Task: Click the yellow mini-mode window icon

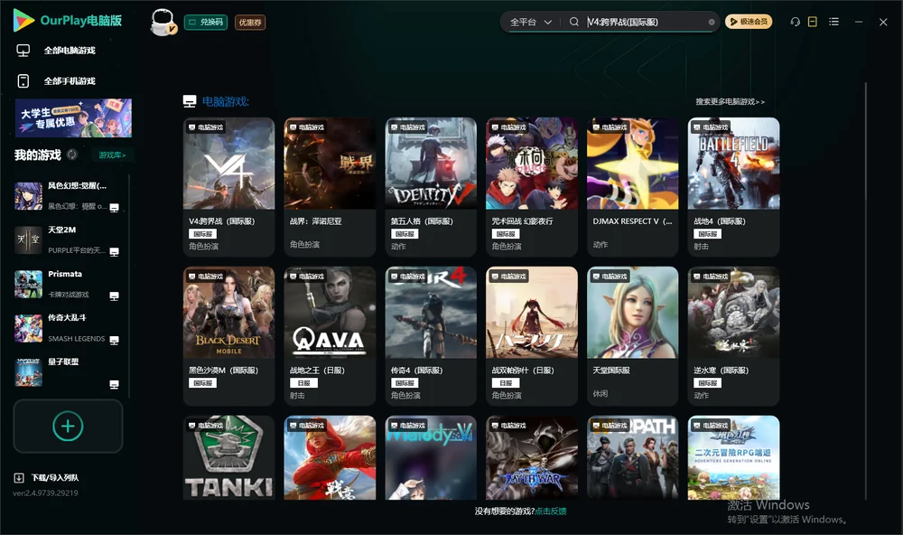Action: tap(813, 22)
